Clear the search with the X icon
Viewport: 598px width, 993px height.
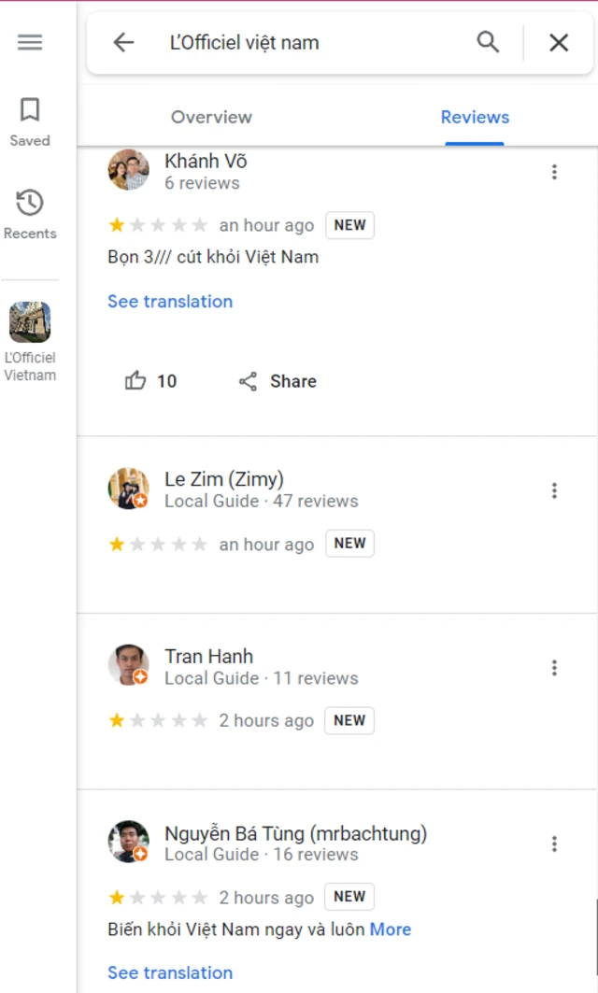(559, 42)
